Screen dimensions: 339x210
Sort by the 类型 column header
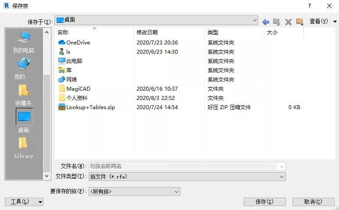pos(234,33)
